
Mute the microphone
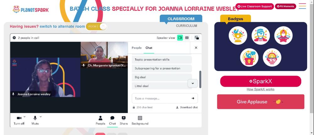(35, 121)
